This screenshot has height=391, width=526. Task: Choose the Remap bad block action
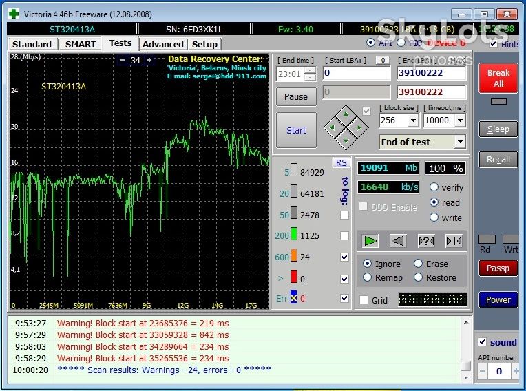pos(368,277)
